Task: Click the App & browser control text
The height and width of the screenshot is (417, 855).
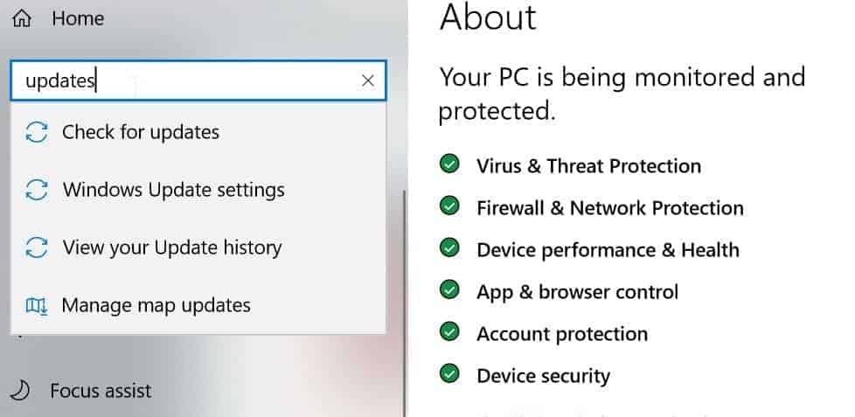Action: point(578,292)
